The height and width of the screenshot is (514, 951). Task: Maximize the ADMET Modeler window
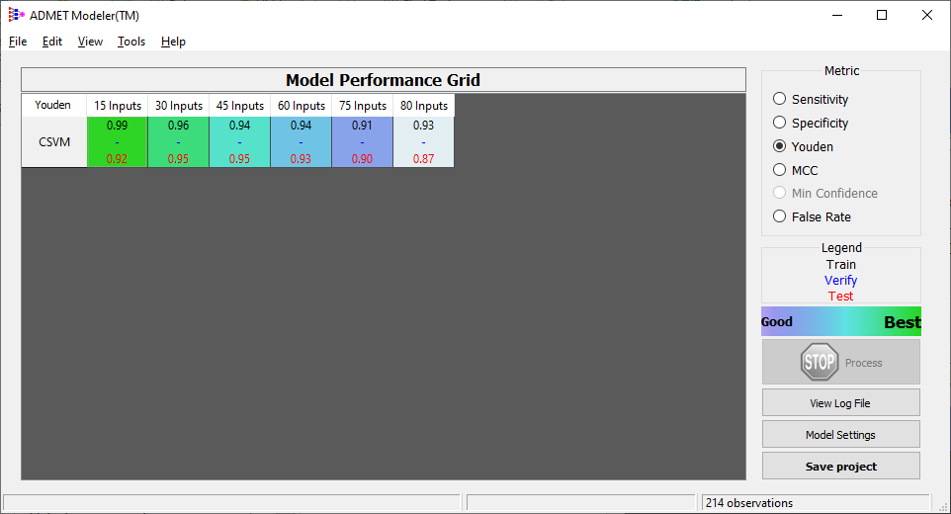coord(882,15)
